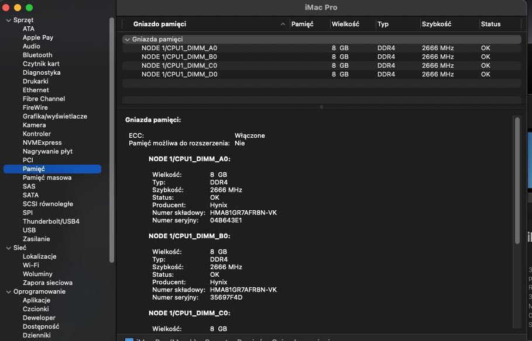Viewport: 532px width, 341px height.
Task: Click the details pane vertical scrollbar
Action: point(517,180)
